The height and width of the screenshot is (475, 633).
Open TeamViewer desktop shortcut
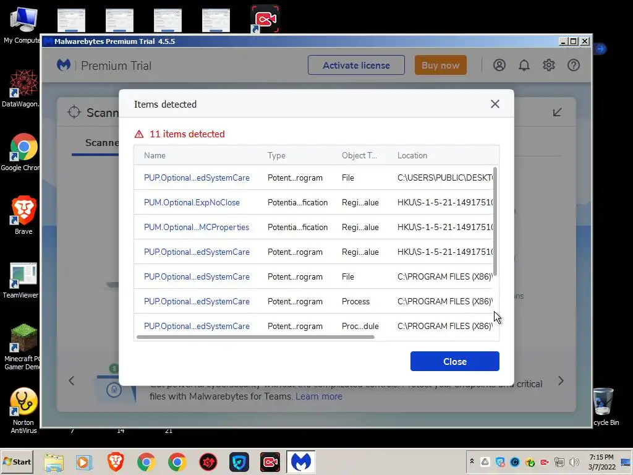(21, 280)
